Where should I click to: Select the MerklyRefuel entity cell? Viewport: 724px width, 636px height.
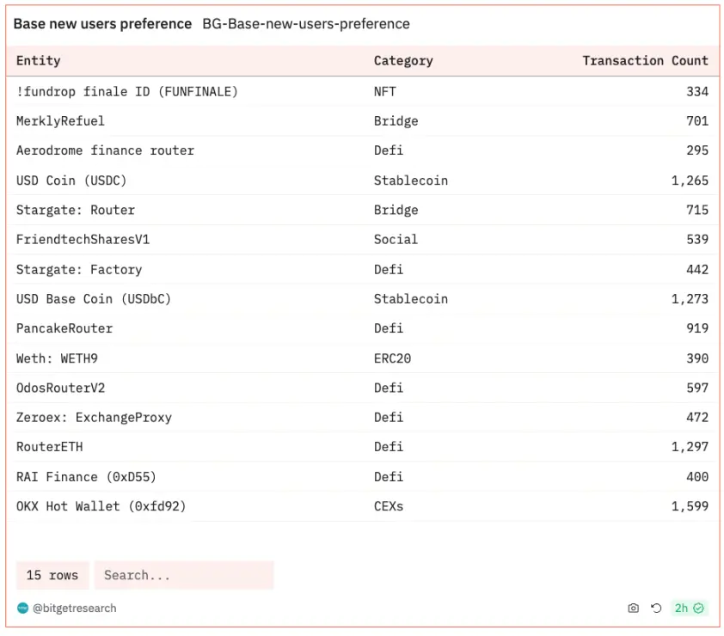(x=60, y=121)
